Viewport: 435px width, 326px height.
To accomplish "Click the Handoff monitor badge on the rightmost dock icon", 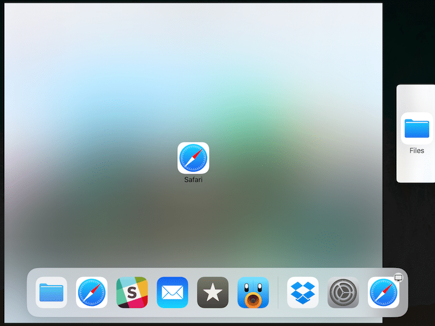I will [398, 277].
